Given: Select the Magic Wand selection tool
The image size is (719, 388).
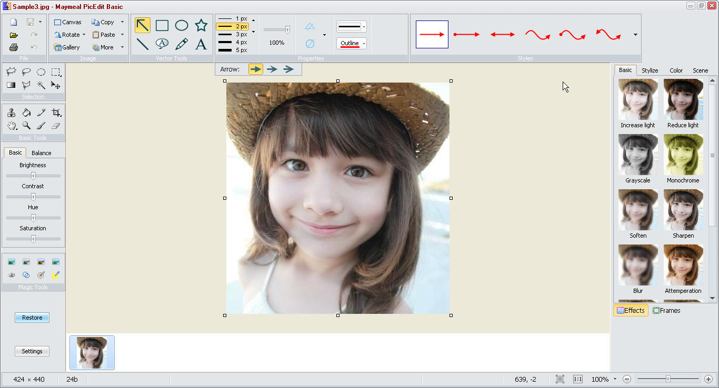Looking at the screenshot, I should (x=41, y=85).
